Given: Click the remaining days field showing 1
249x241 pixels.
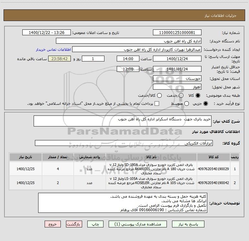Looking at the screenshot, I should 93,59.
